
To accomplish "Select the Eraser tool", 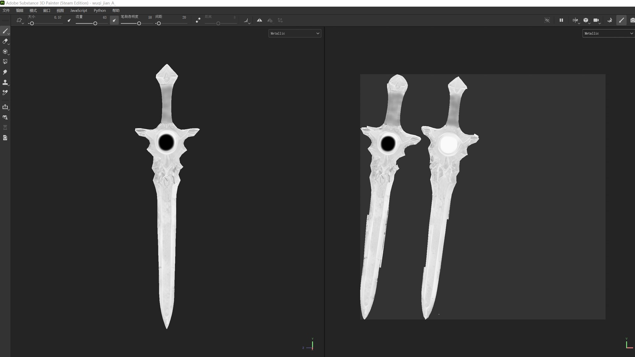I will pos(5,41).
